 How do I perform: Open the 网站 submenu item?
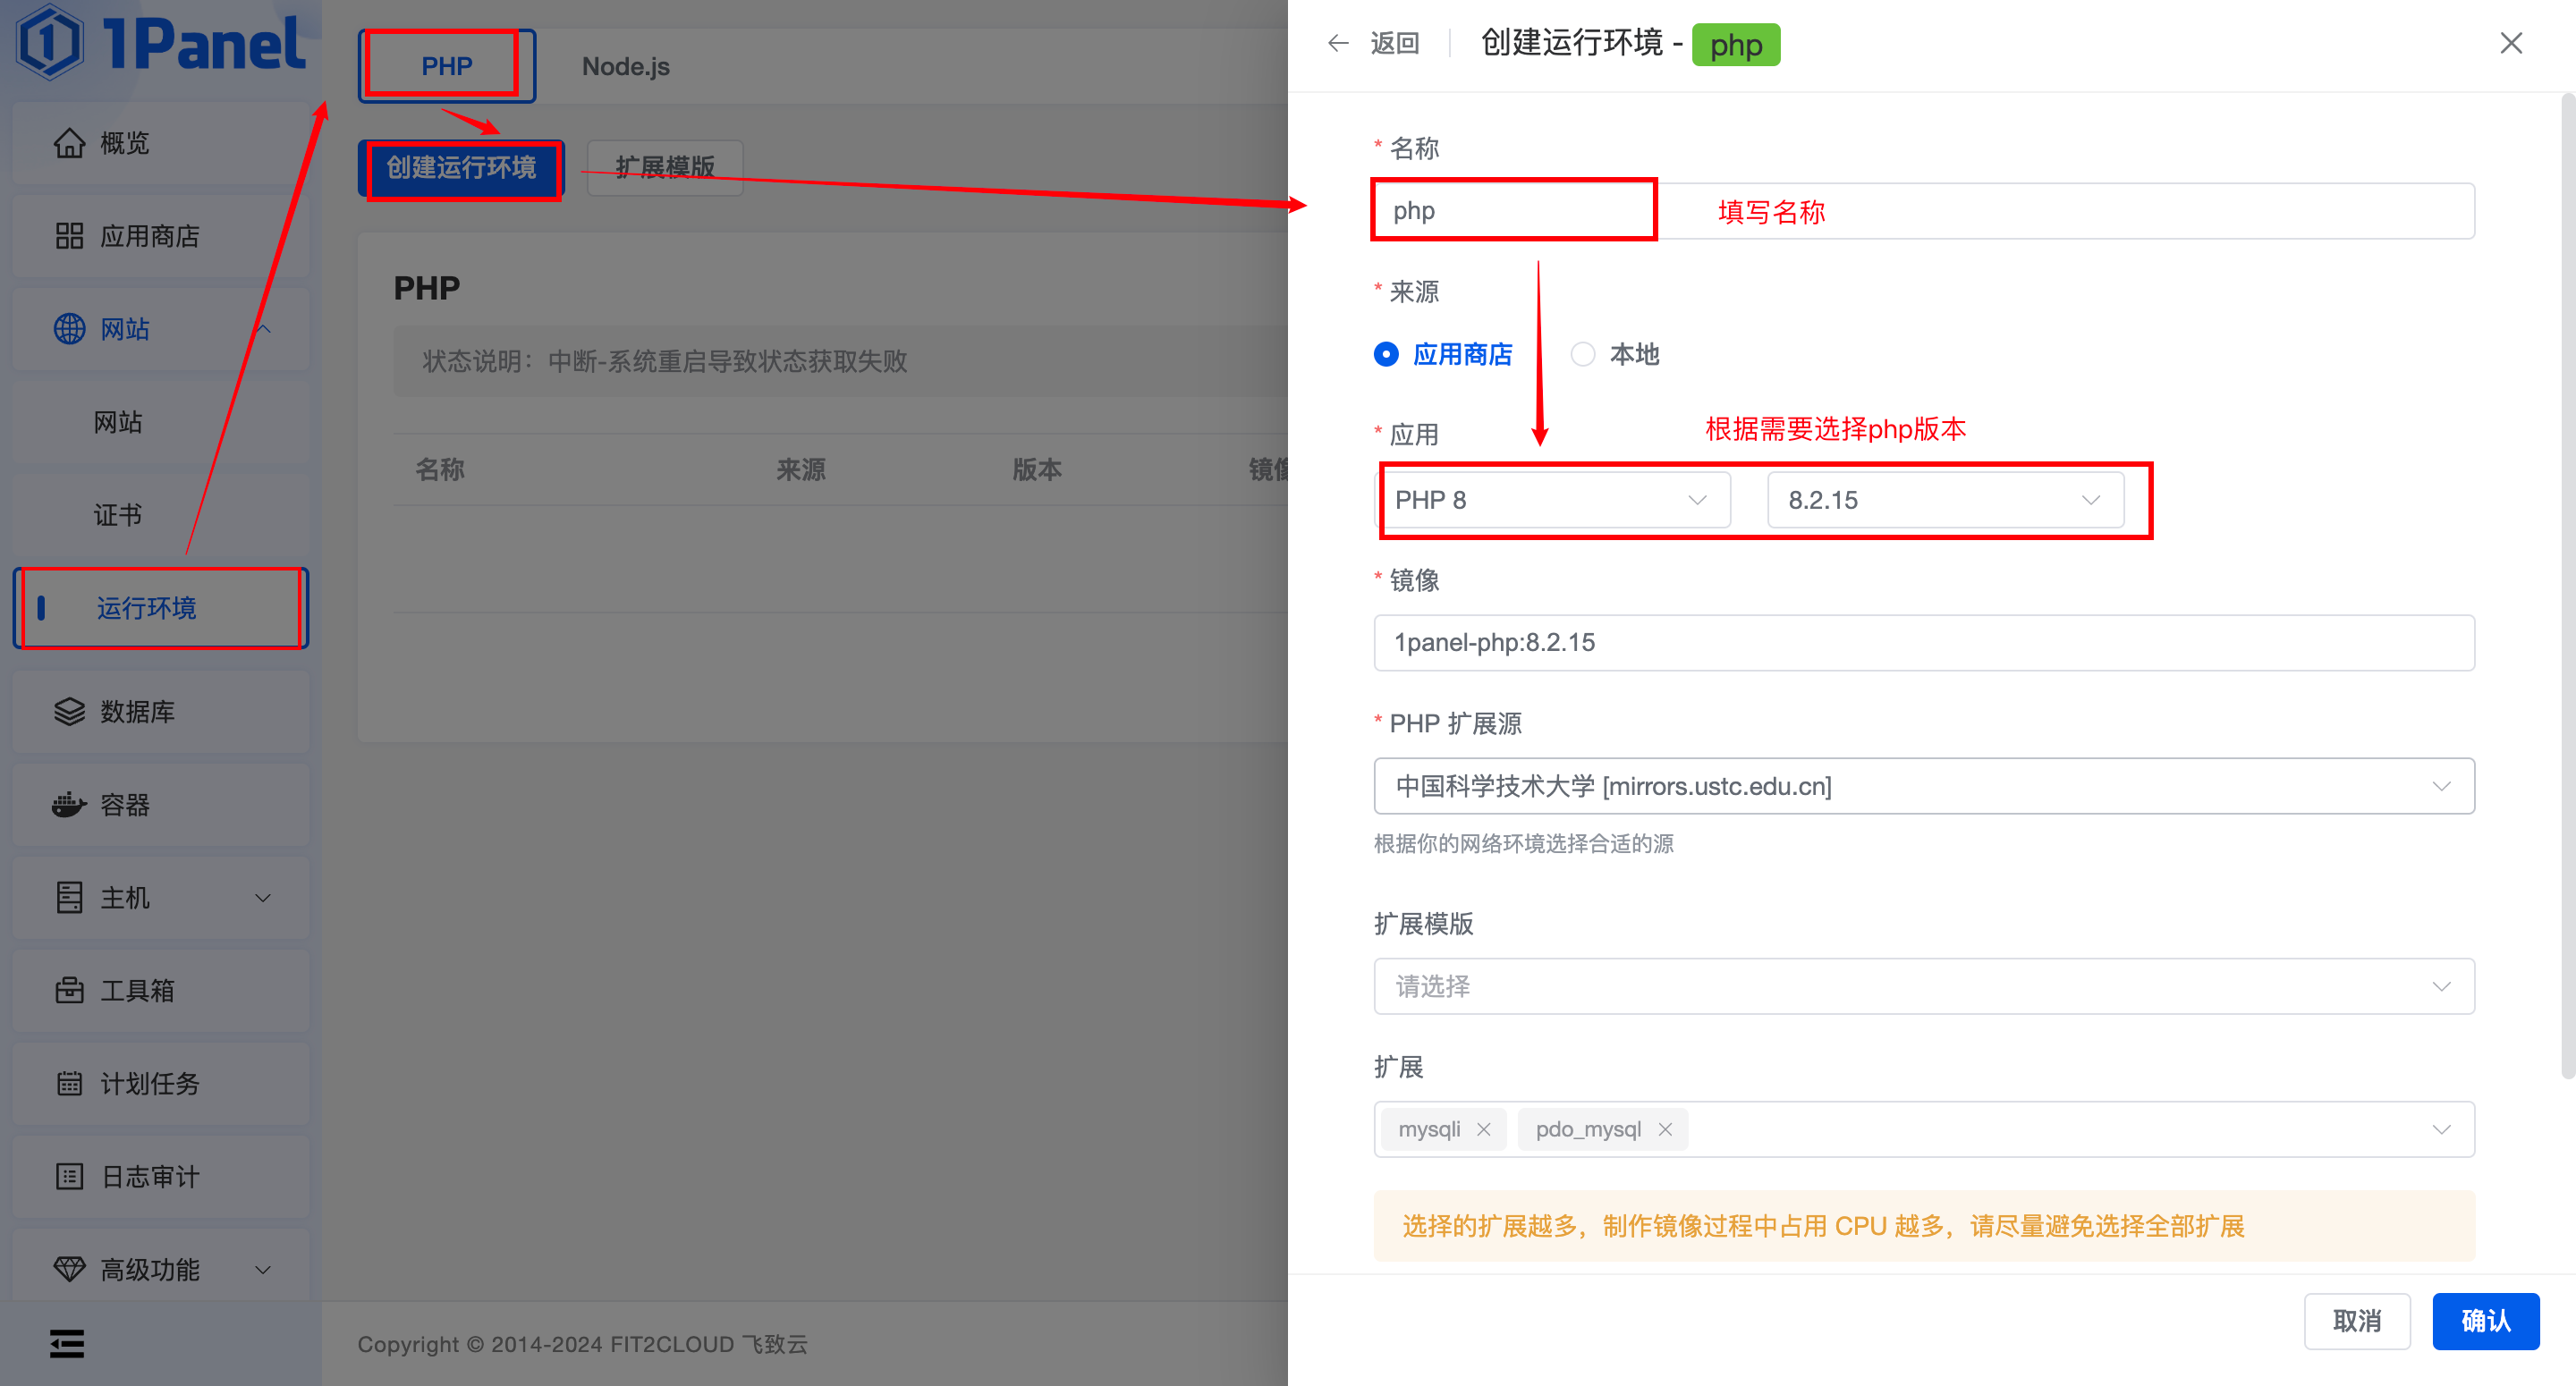coord(160,422)
